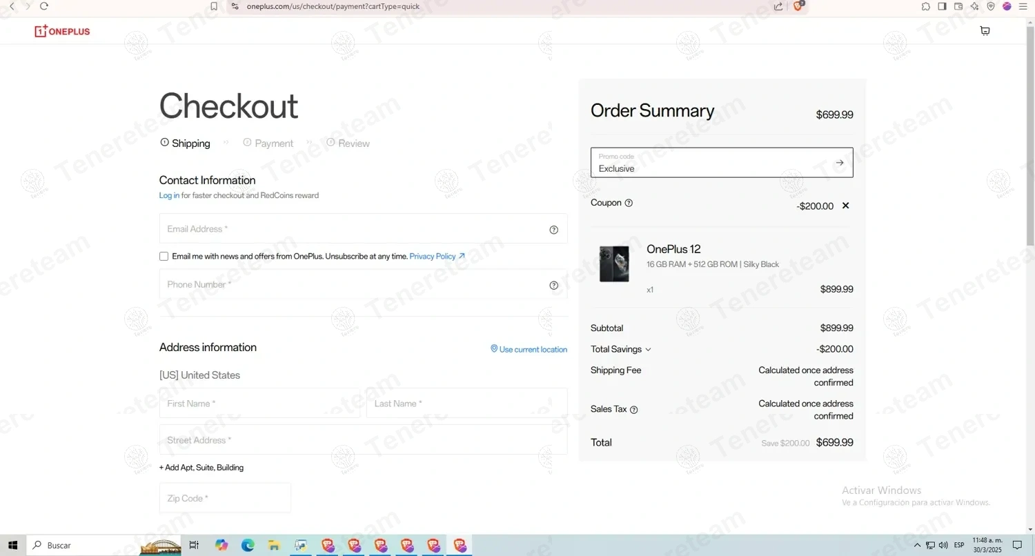Click Use current location

[x=529, y=350]
